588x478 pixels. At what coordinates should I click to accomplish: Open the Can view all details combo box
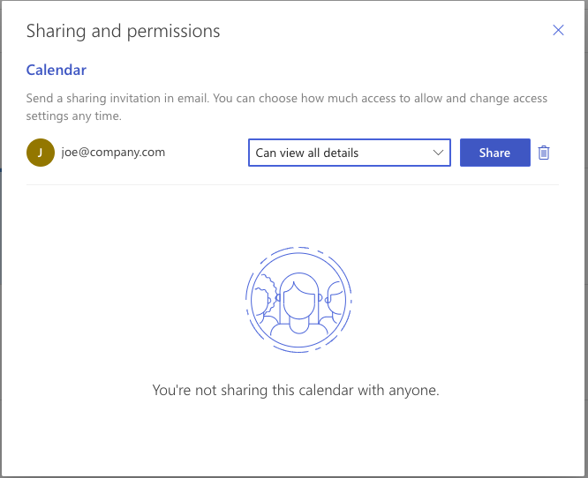[x=349, y=153]
